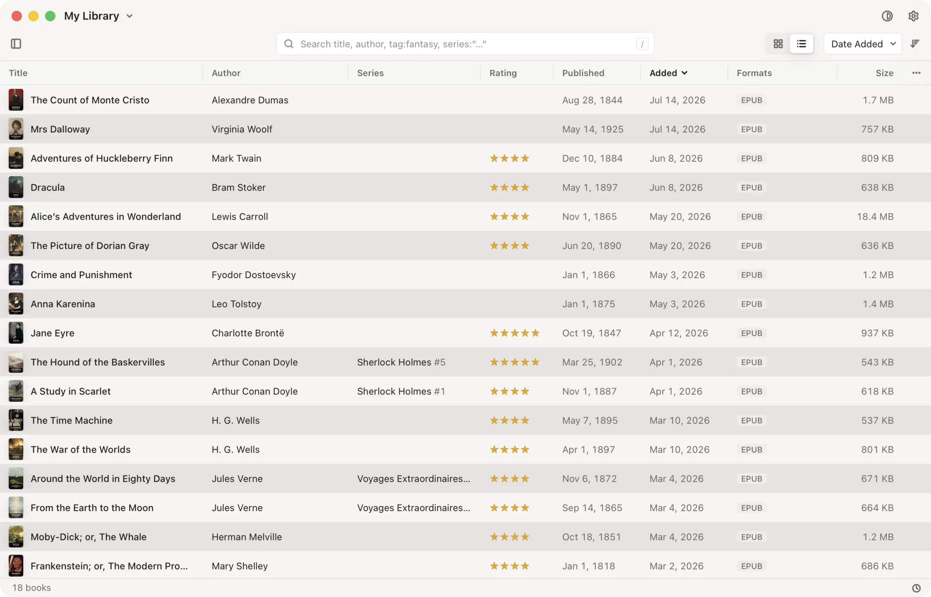Open the Date Added sort dropdown
This screenshot has height=597, width=931.
(x=862, y=44)
